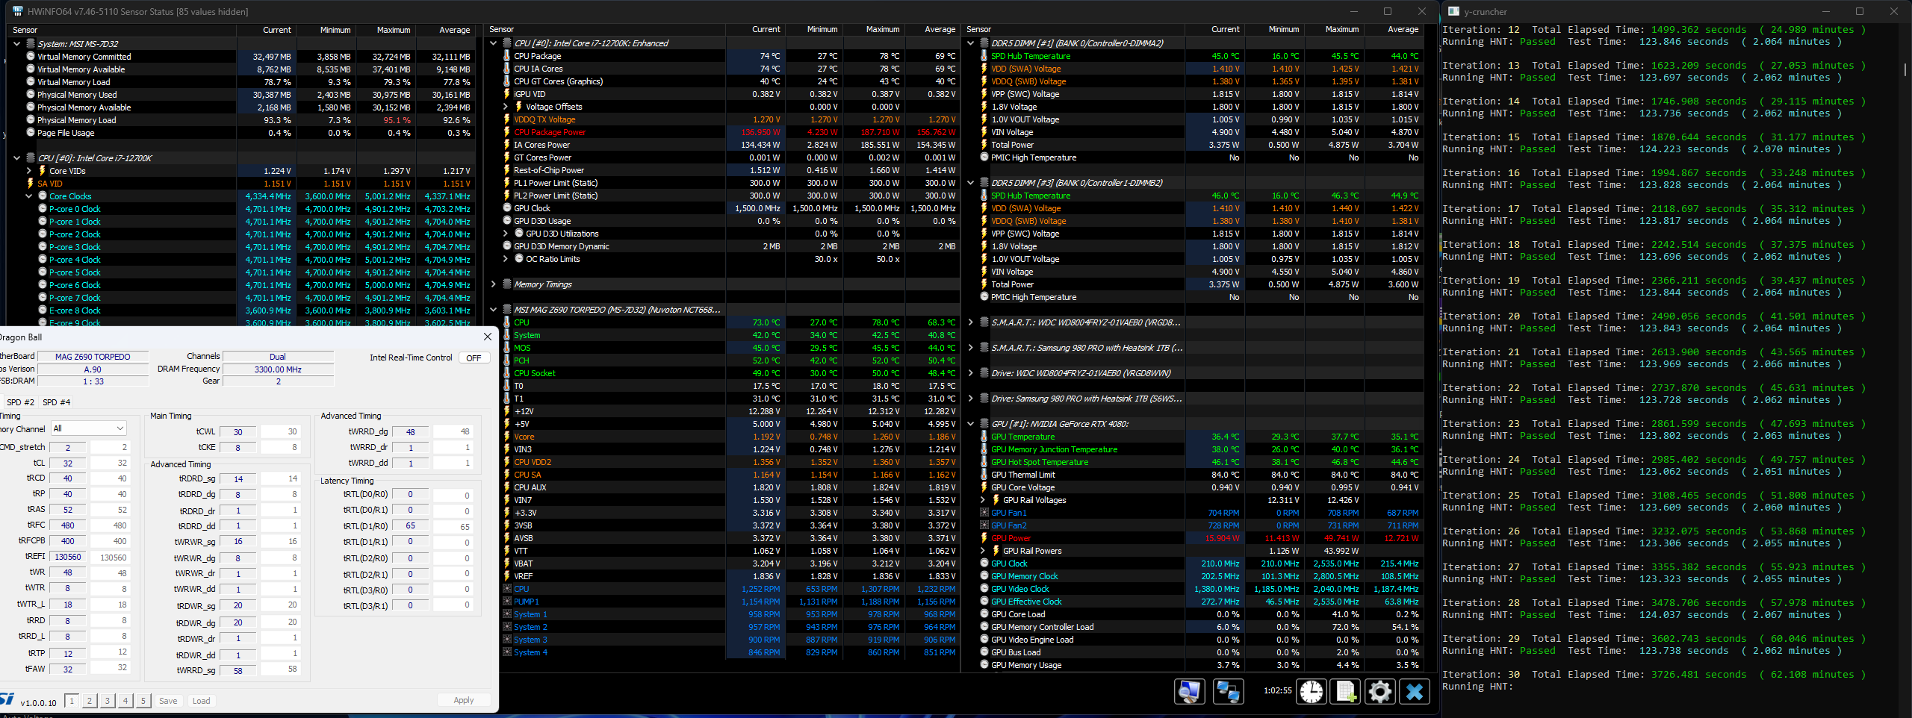
Task: Reset sensor clock timer in HWiNFO
Action: coord(1312,691)
